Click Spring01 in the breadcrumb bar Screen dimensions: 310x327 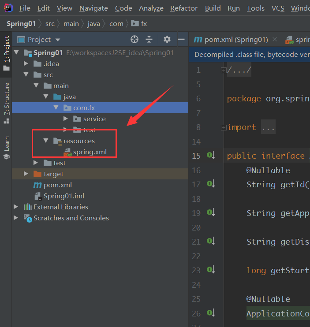[21, 23]
